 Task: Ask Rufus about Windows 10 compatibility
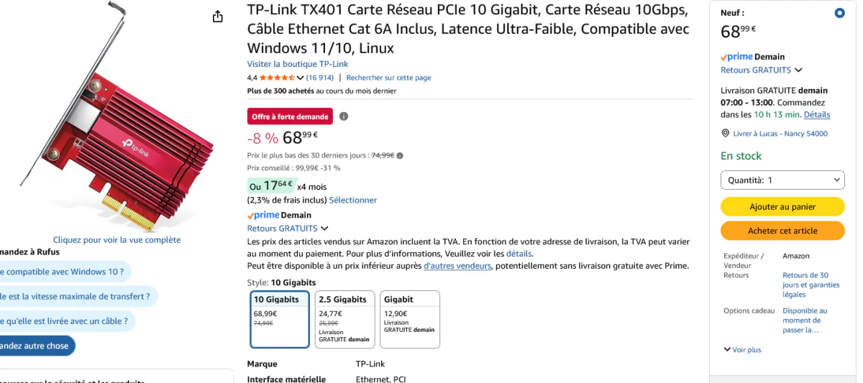pyautogui.click(x=65, y=272)
